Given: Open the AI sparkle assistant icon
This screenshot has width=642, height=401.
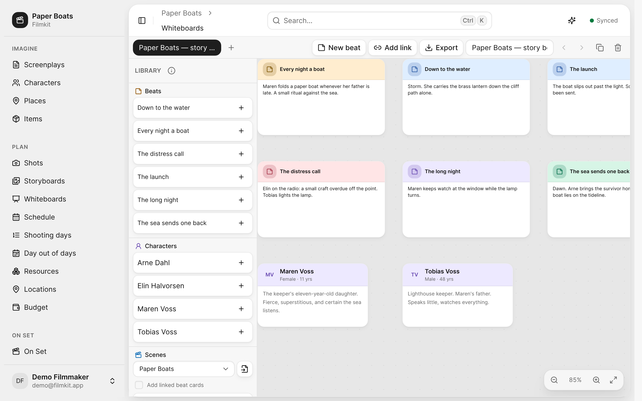Looking at the screenshot, I should tap(572, 20).
